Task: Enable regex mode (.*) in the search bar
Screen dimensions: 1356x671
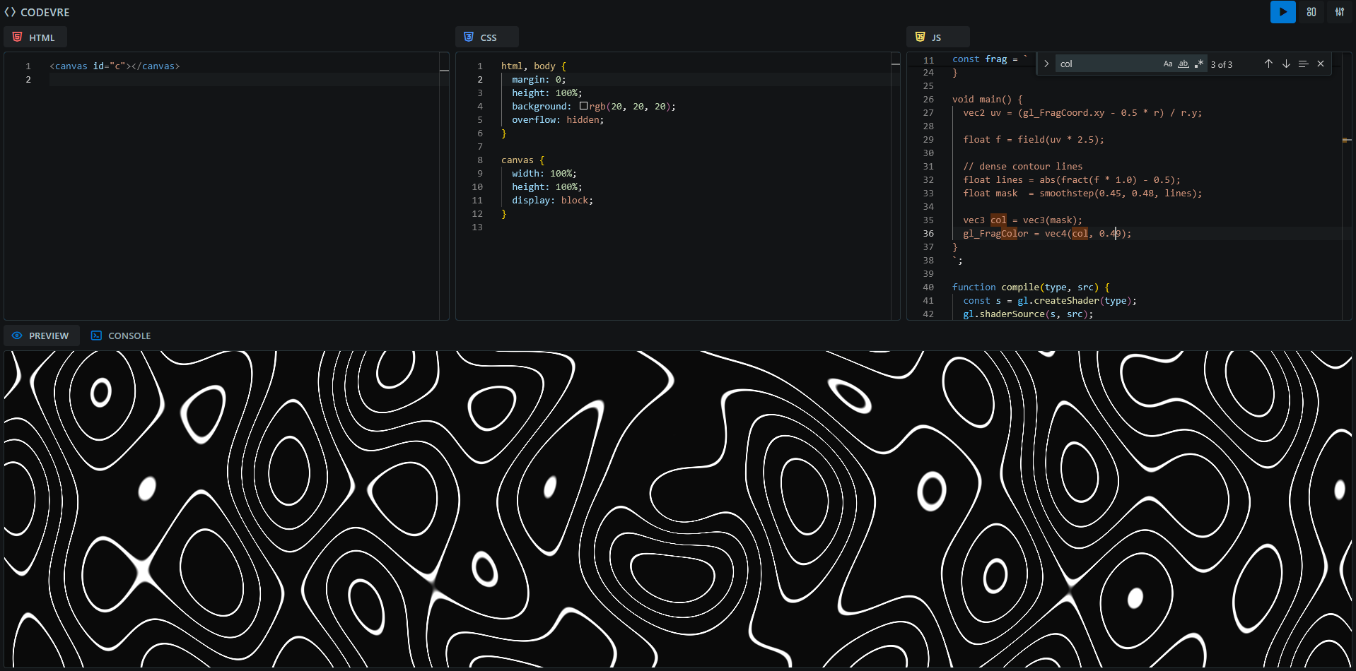Action: click(1199, 64)
